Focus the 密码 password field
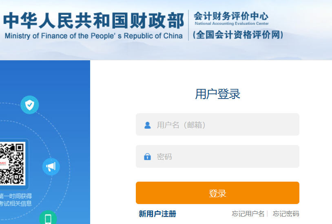The image size is (332, 224). pyautogui.click(x=224, y=156)
